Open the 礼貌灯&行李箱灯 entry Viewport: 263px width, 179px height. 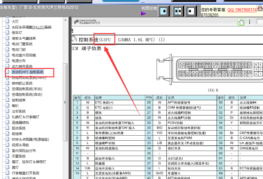25,117
